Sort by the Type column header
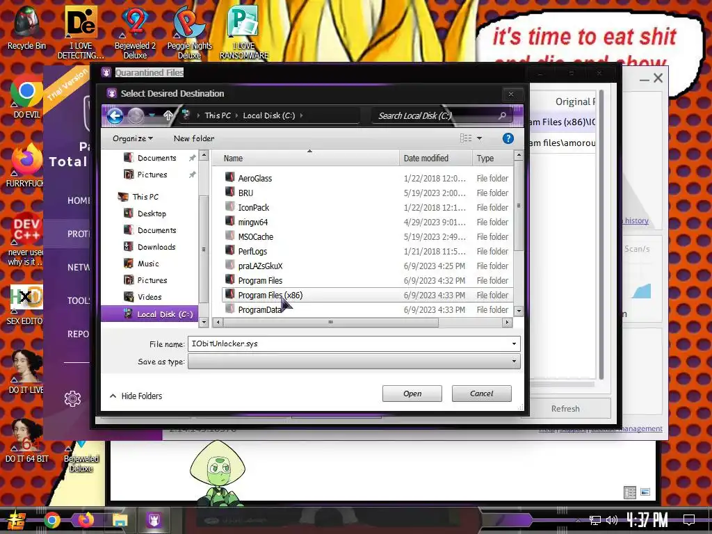712x534 pixels. pyautogui.click(x=493, y=158)
